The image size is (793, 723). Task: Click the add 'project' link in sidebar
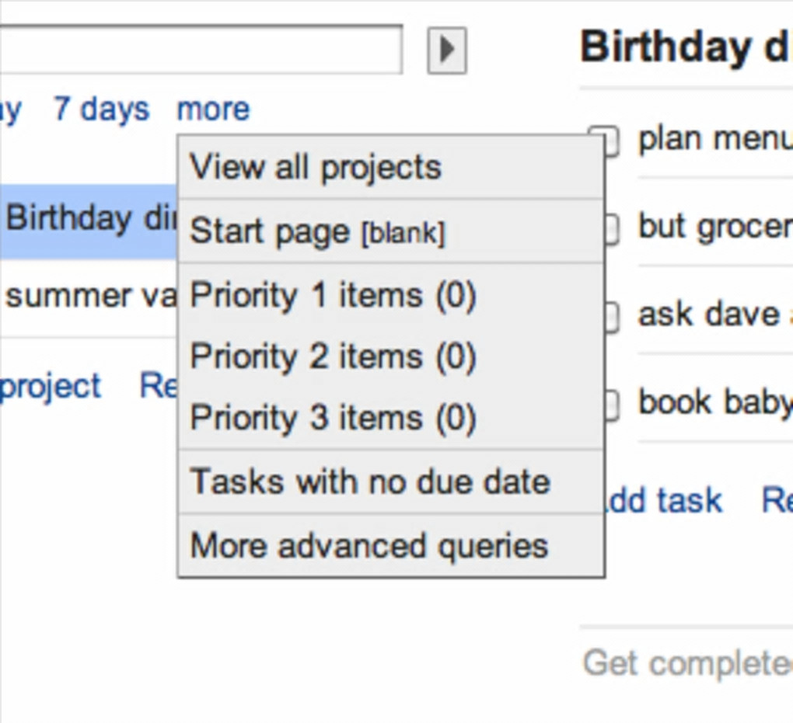tap(51, 386)
